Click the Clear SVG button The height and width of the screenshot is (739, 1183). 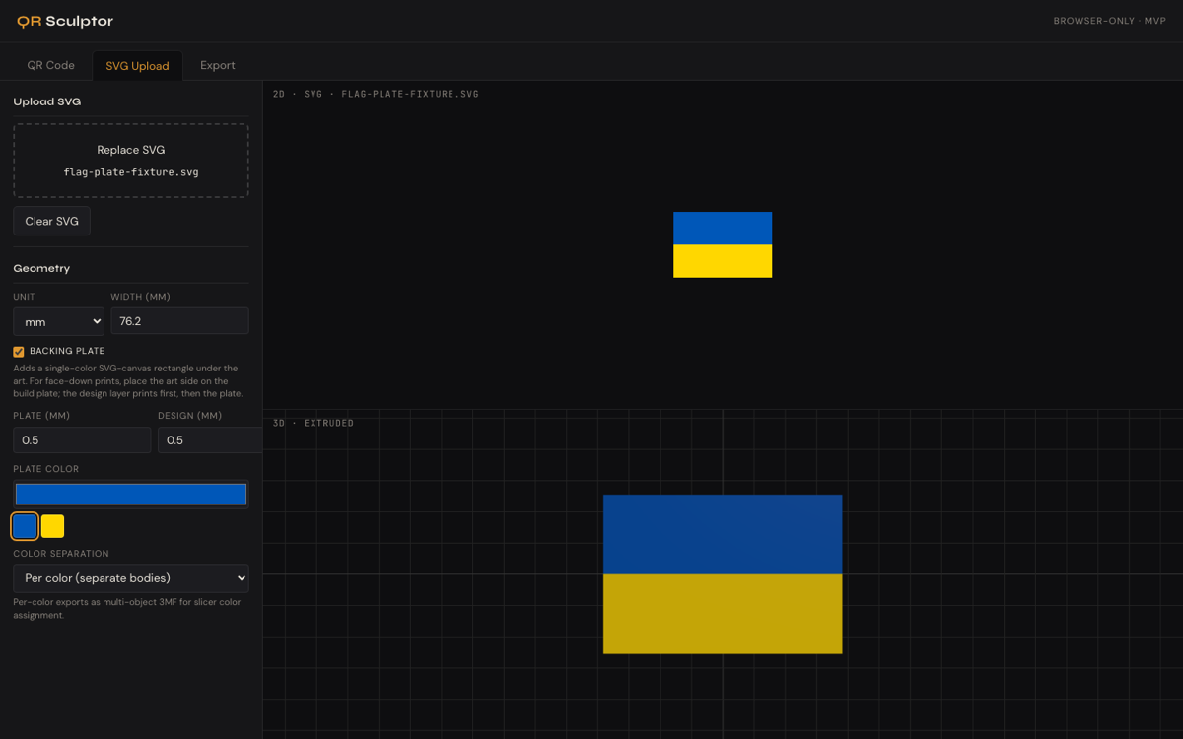pyautogui.click(x=52, y=221)
